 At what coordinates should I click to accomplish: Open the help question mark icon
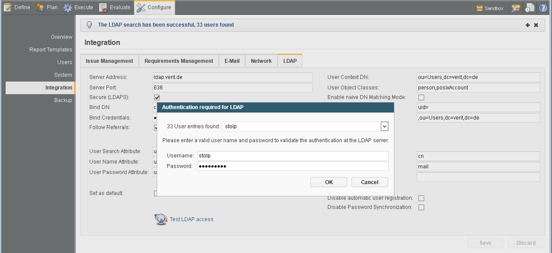[x=543, y=8]
